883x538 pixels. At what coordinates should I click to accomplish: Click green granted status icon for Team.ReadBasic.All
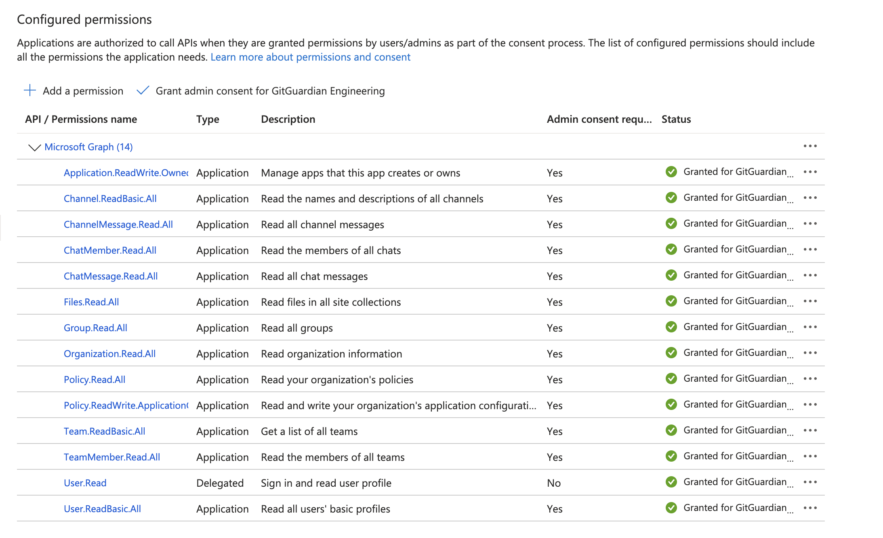coord(671,430)
